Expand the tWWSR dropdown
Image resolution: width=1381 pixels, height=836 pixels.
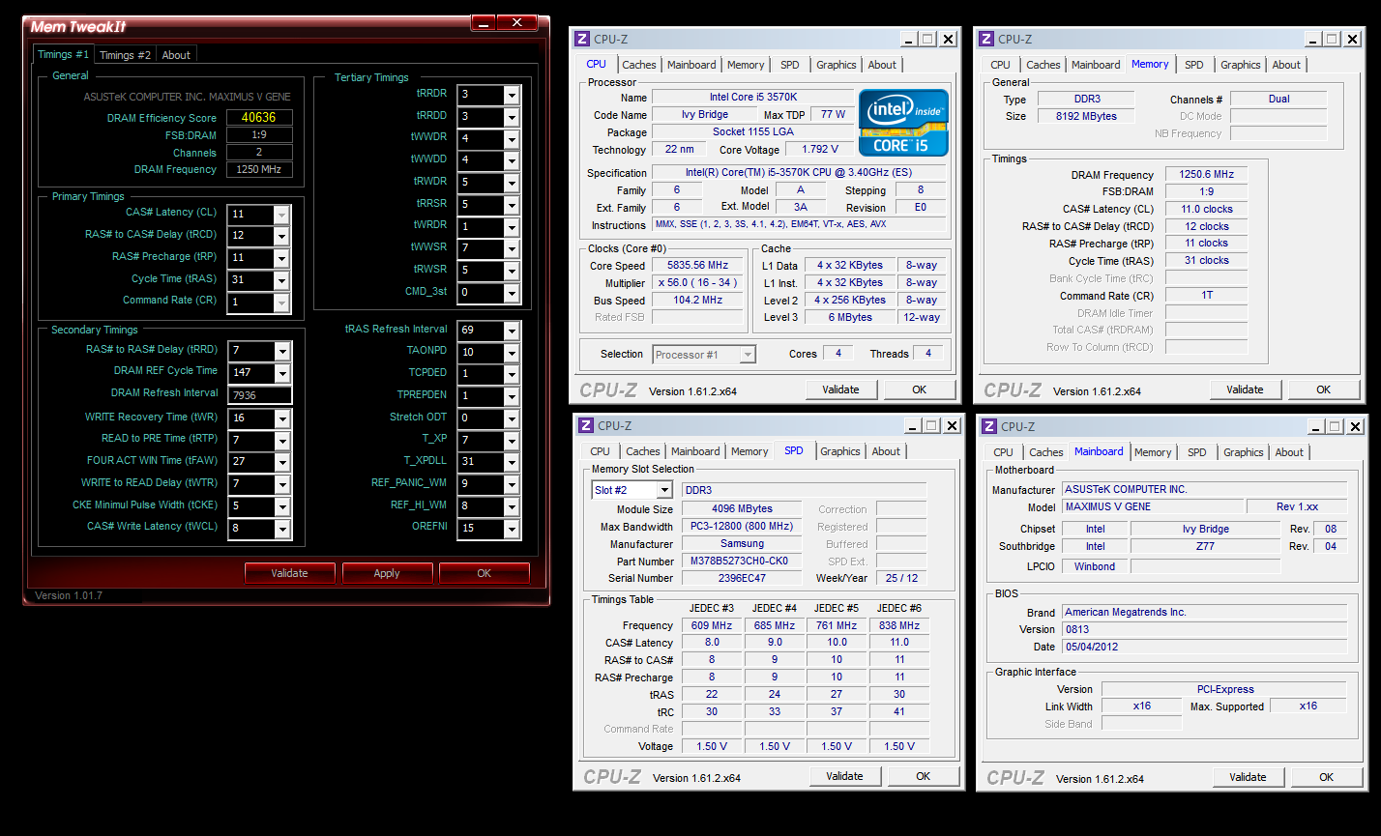(x=512, y=249)
